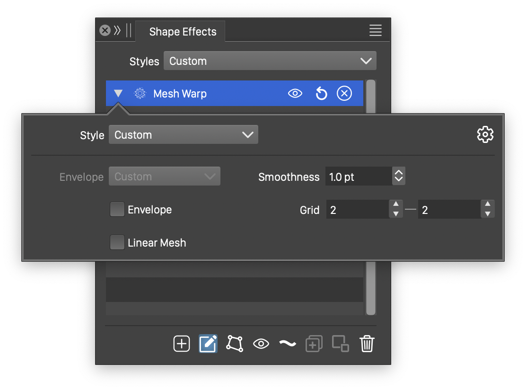Click the edit effect pencil icon

tap(208, 344)
